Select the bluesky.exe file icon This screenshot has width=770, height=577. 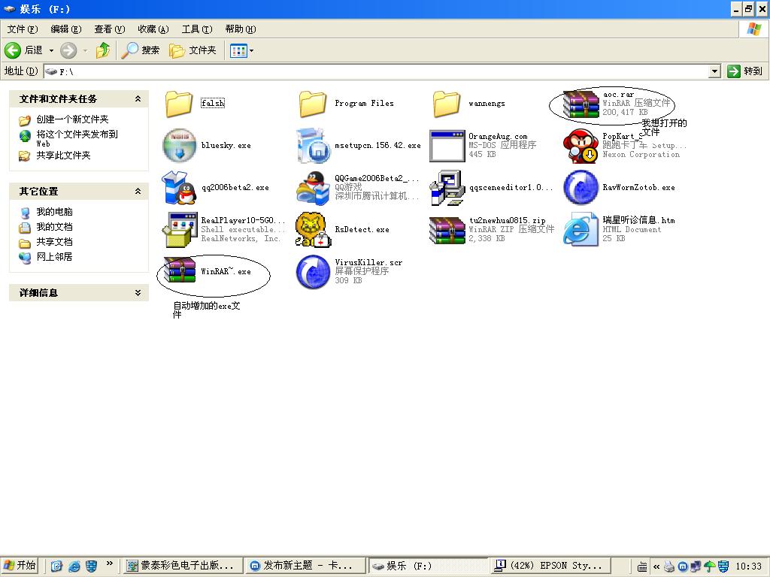[180, 145]
